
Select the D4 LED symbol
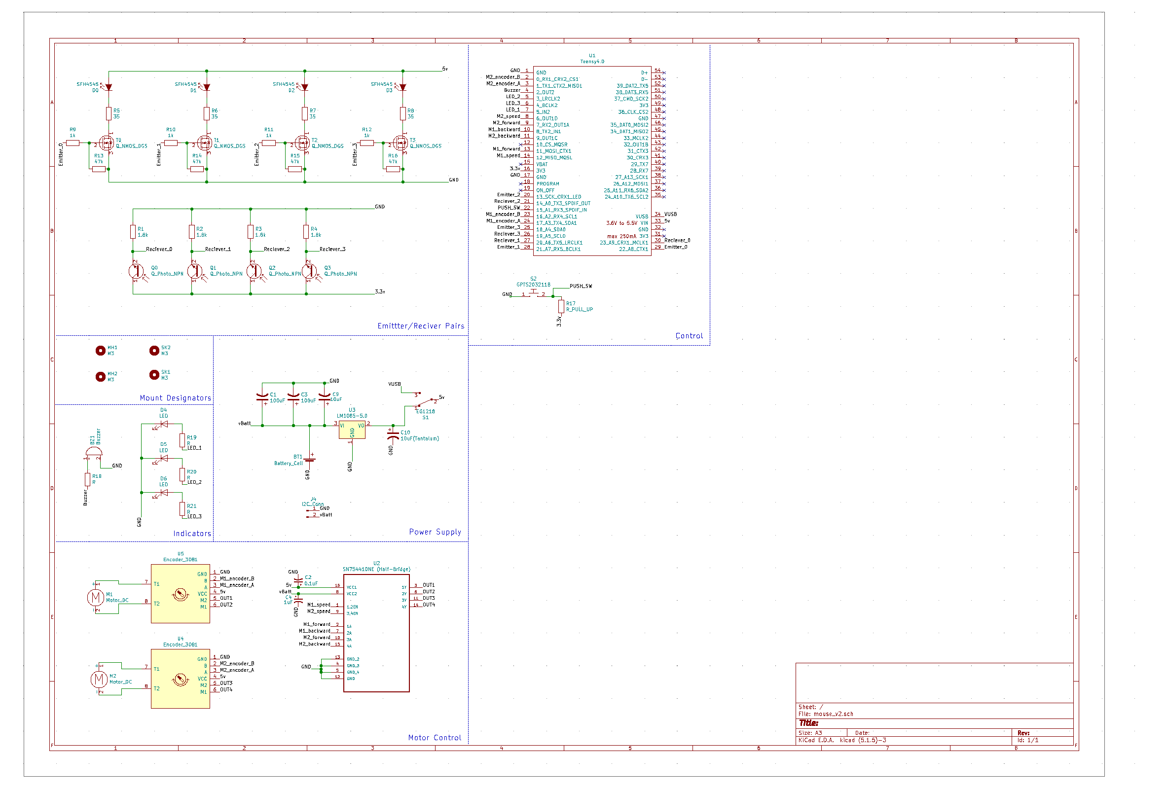tap(163, 425)
